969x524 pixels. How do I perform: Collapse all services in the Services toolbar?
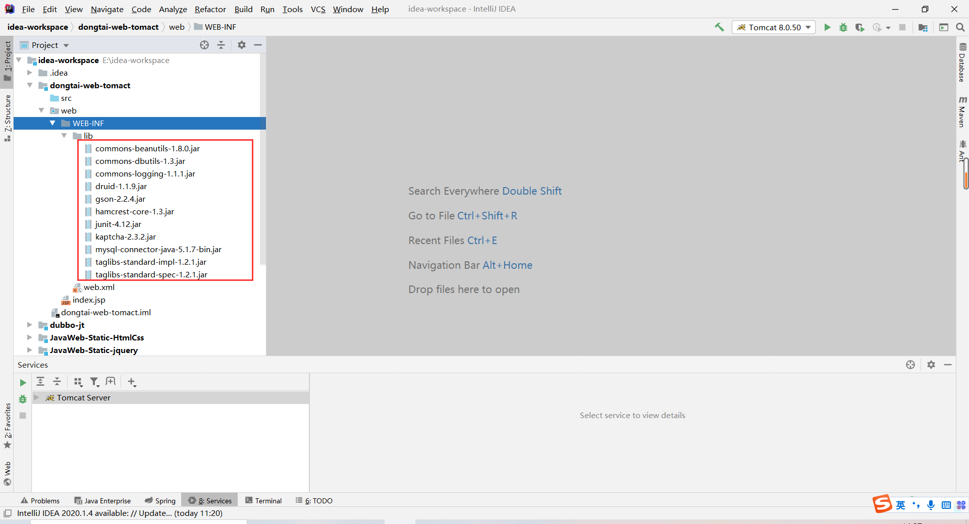(57, 382)
